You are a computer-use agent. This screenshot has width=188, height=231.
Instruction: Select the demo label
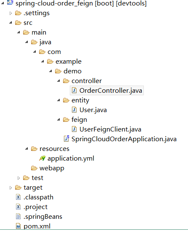(x=72, y=71)
